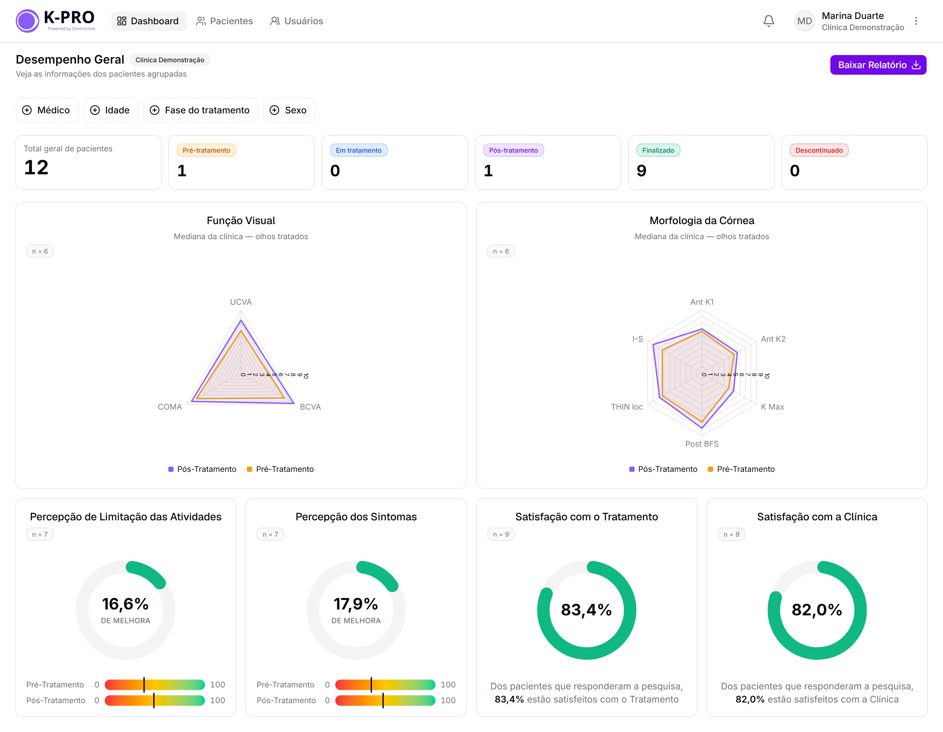The height and width of the screenshot is (732, 943).
Task: Click n = 9 badge in Satisfação com o Tratamento
Action: (x=501, y=534)
